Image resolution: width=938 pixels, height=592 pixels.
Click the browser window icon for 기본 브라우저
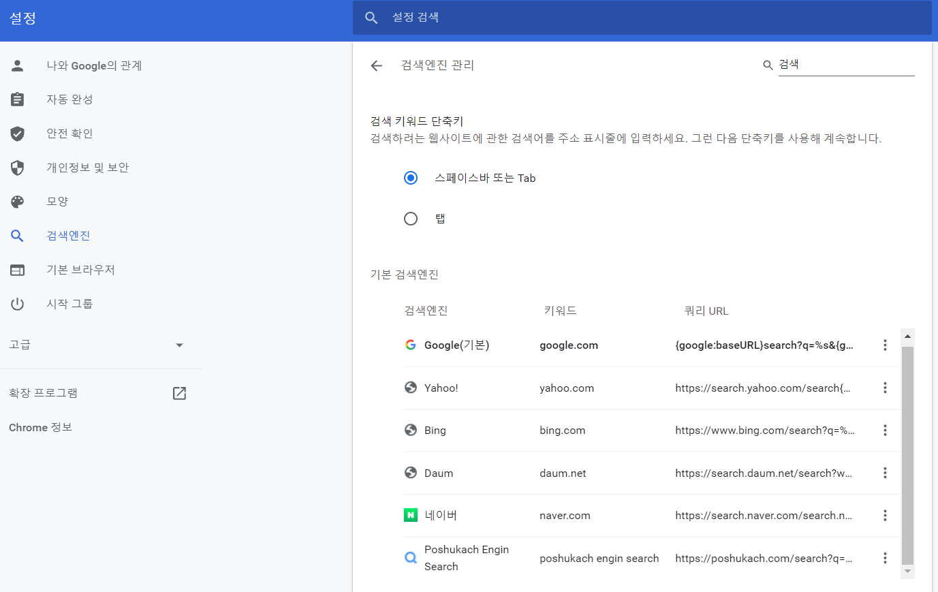click(x=18, y=270)
